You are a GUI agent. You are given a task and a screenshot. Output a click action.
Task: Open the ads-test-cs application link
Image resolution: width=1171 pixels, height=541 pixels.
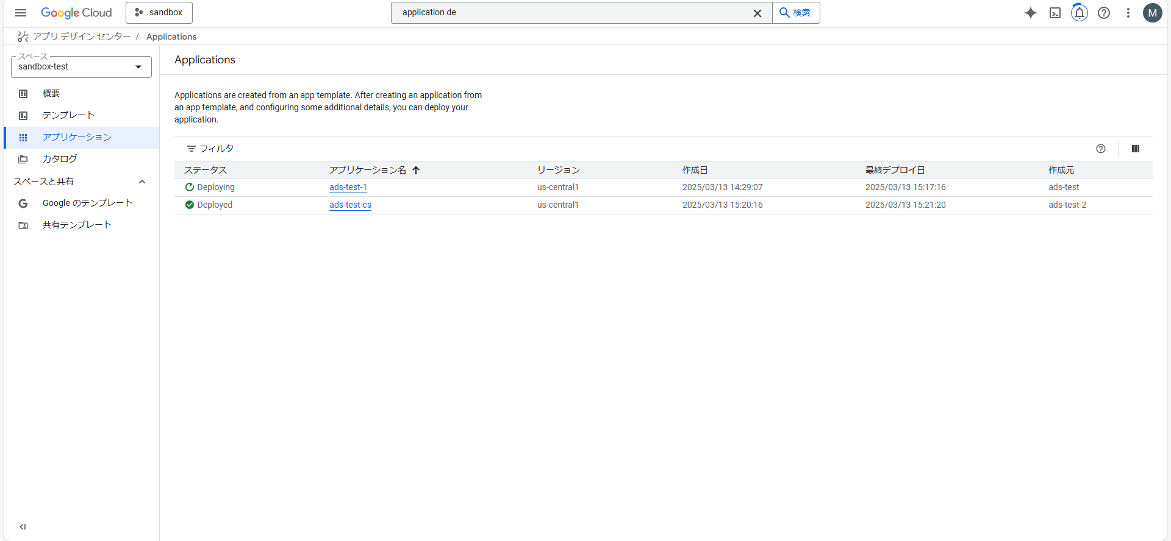click(x=350, y=205)
